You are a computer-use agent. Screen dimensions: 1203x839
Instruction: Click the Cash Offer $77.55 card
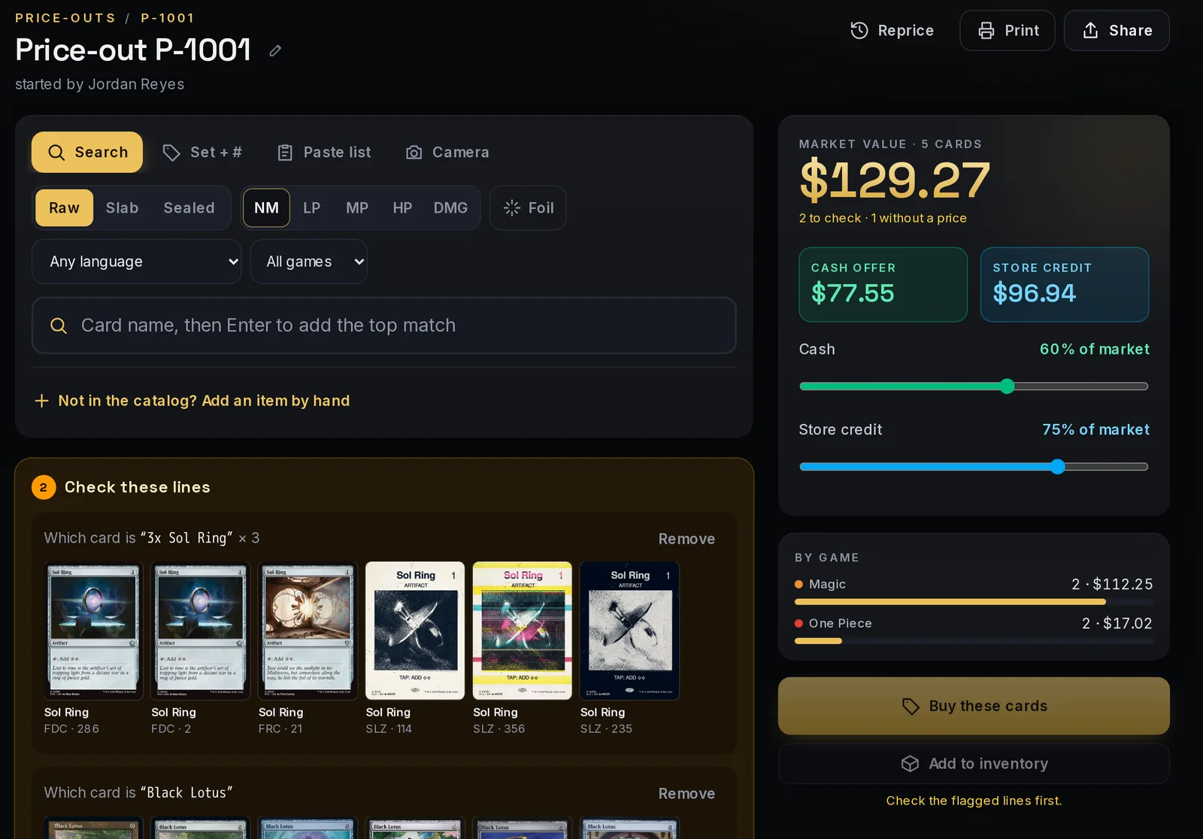(x=883, y=285)
